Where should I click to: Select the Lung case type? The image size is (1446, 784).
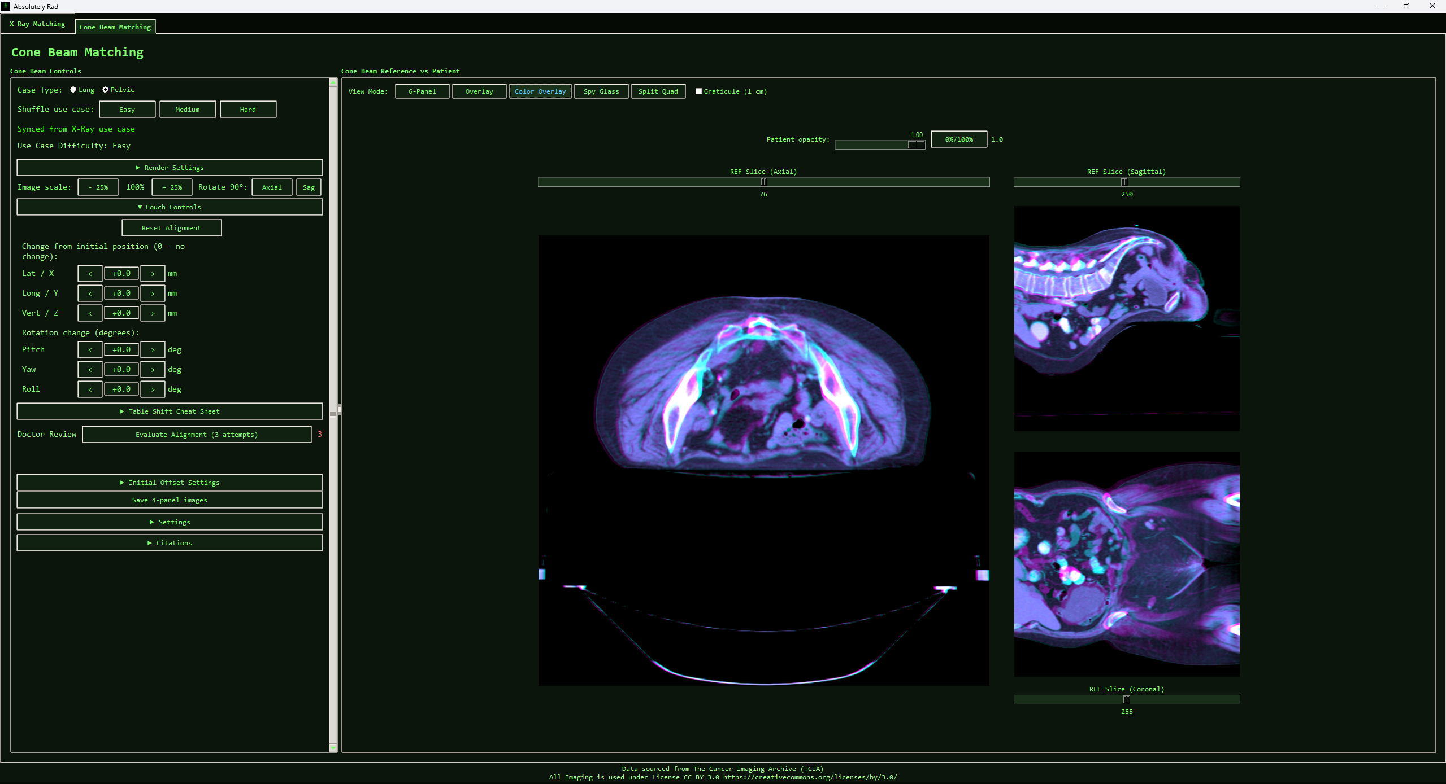coord(73,89)
